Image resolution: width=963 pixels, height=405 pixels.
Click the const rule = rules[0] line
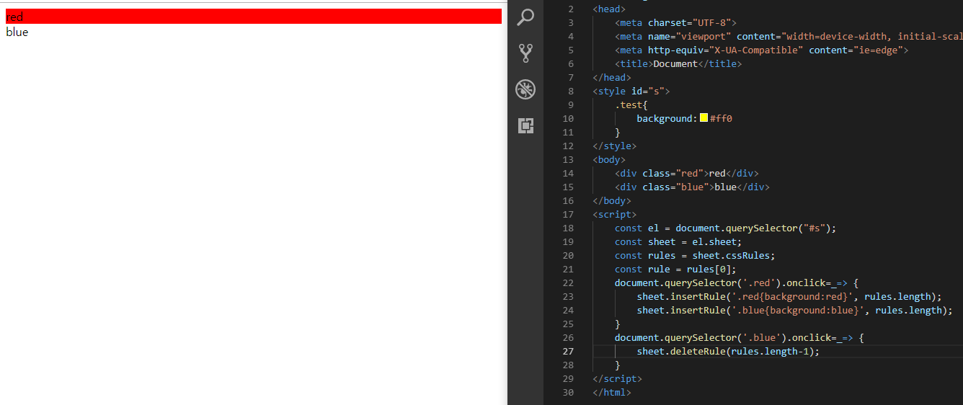pyautogui.click(x=675, y=270)
